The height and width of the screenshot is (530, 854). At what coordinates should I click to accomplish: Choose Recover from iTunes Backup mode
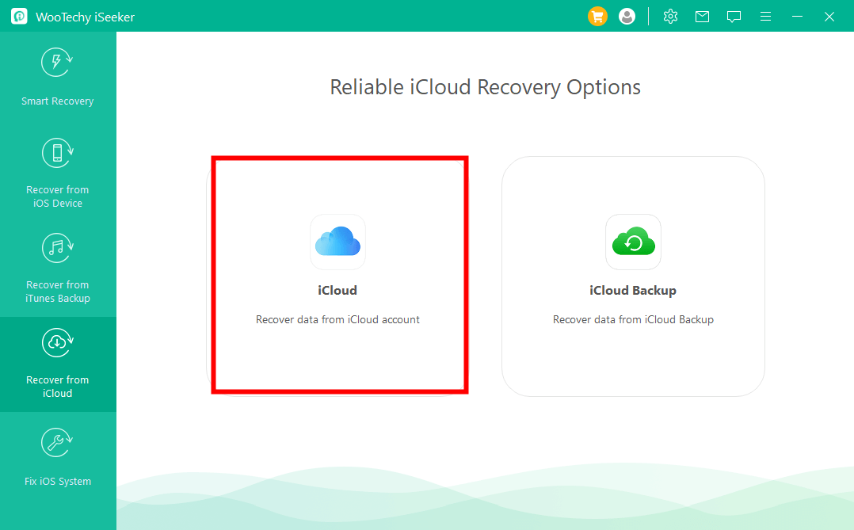(x=58, y=269)
